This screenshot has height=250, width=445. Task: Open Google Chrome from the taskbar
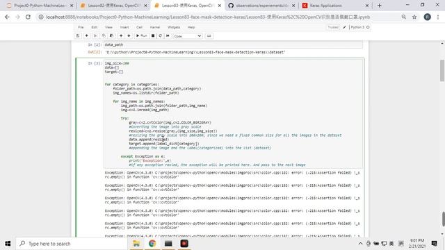tap(152, 244)
